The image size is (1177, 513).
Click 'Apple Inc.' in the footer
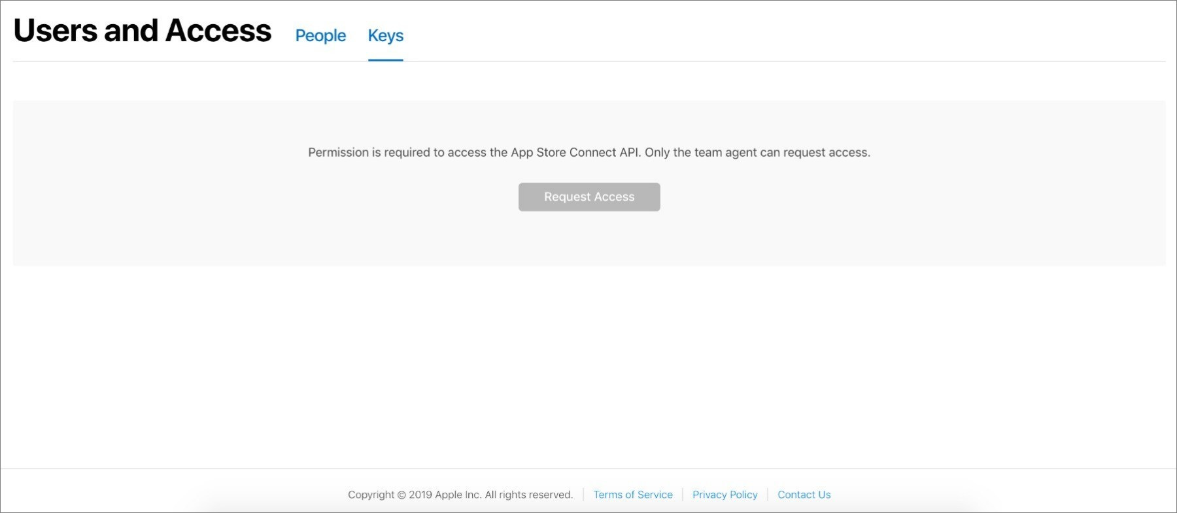tap(458, 495)
